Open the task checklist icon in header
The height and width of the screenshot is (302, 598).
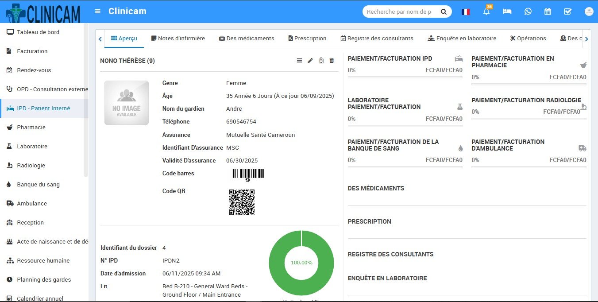click(x=567, y=12)
